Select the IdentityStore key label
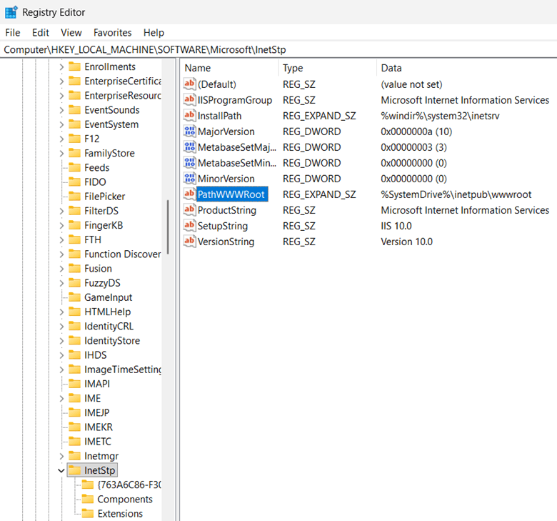Screen dimensions: 557x521 click(x=112, y=341)
